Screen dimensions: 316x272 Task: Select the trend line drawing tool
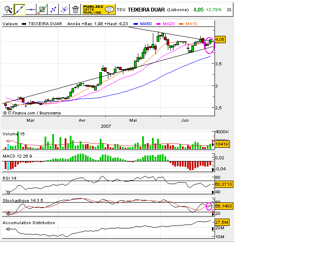20,9
